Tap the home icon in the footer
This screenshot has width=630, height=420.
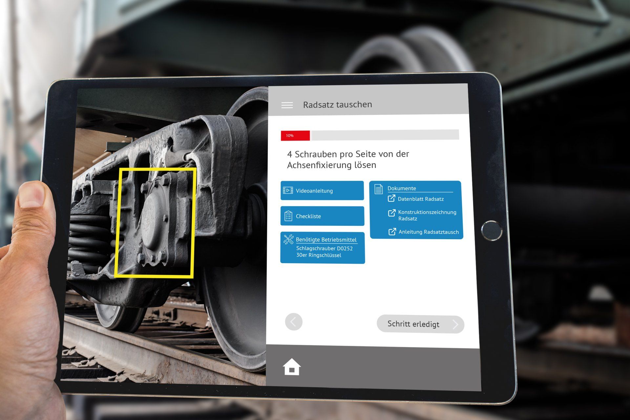pyautogui.click(x=292, y=367)
